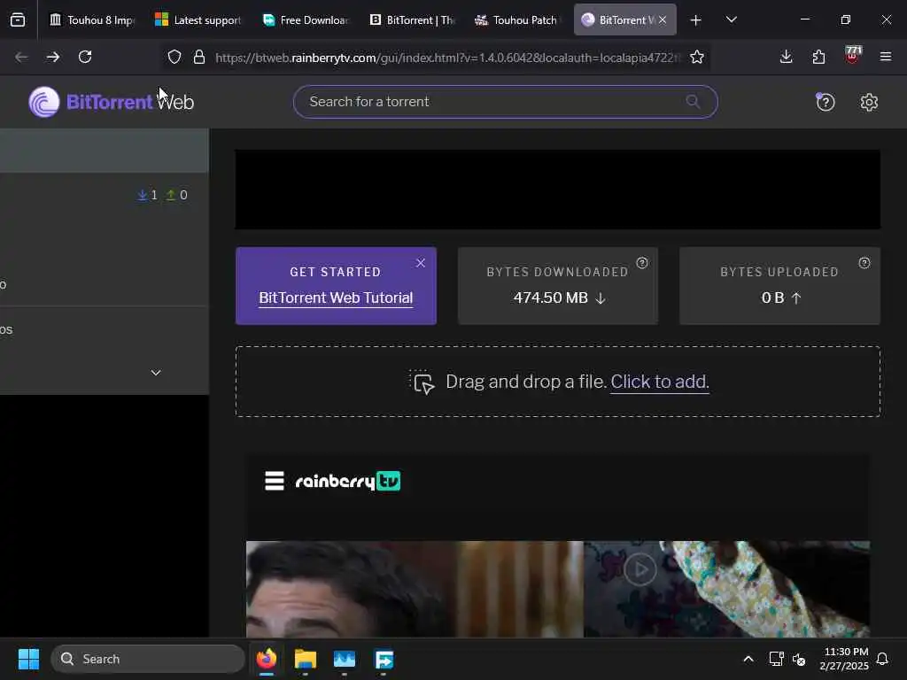Open notifications bell in taskbar
Screen dimensions: 907x680
pyautogui.click(x=883, y=659)
